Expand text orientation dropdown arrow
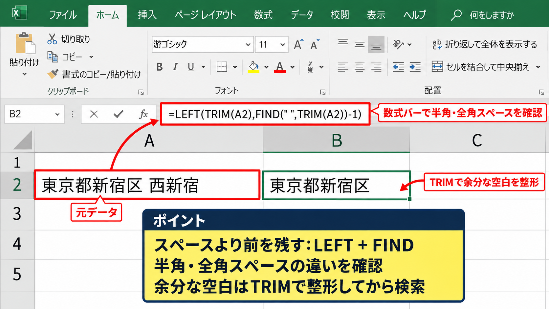Screen dimensions: 549x309 tap(409, 44)
